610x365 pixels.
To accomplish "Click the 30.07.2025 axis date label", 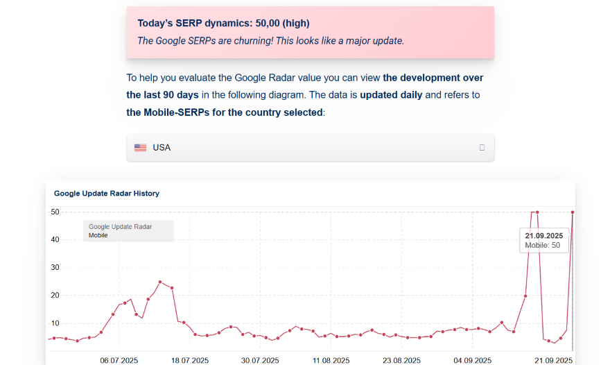I will pyautogui.click(x=260, y=360).
